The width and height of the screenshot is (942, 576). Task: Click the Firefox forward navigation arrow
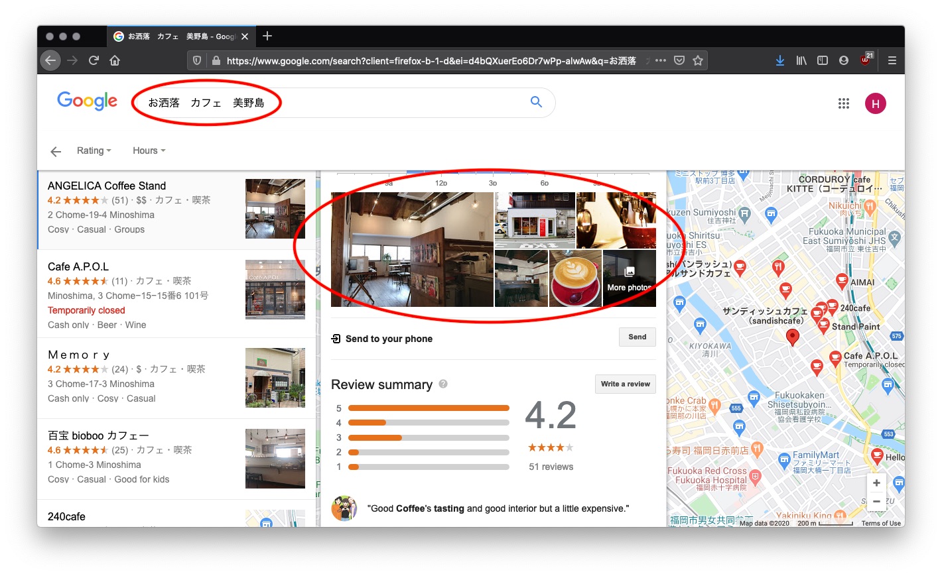(72, 60)
